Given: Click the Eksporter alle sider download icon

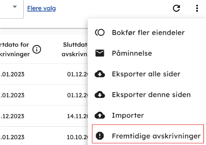Looking at the screenshot, I should click(100, 74).
